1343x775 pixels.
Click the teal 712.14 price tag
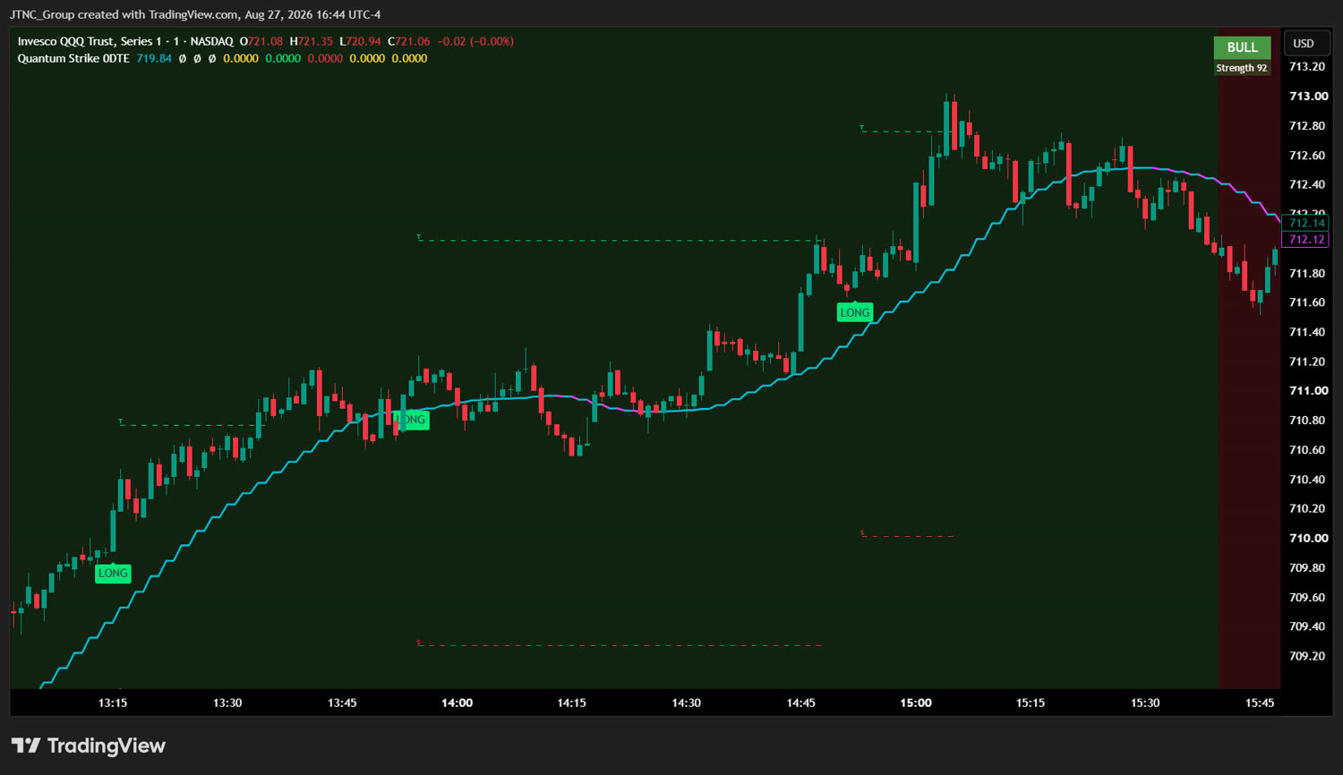click(1306, 223)
